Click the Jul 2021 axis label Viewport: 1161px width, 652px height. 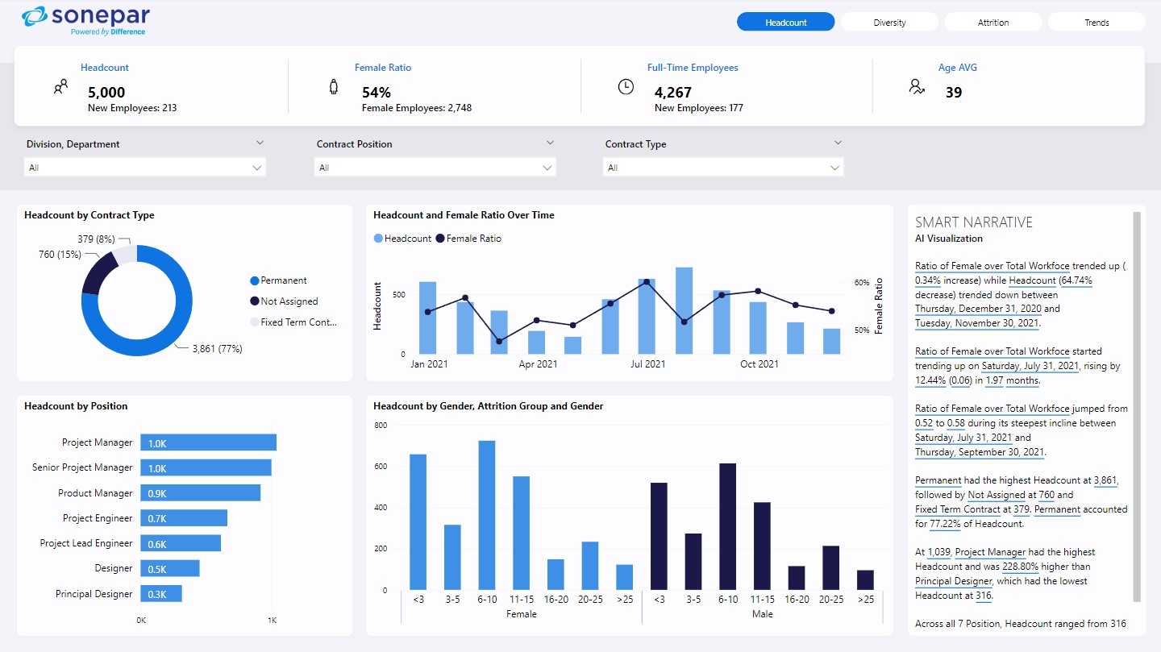(647, 364)
